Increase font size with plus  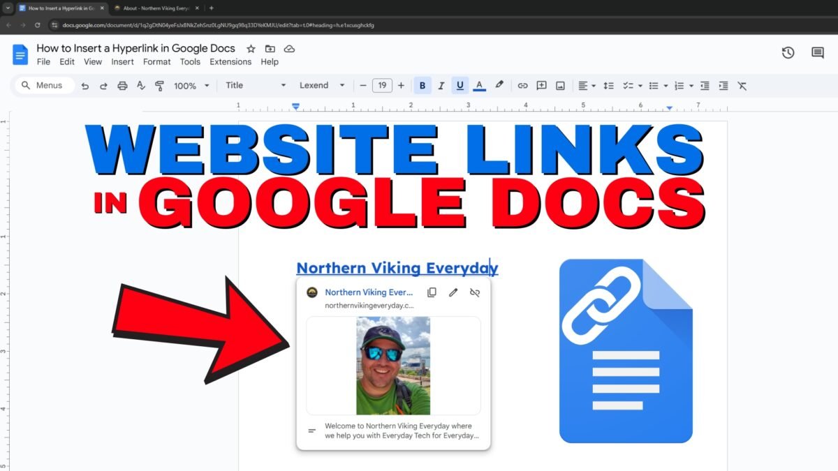click(401, 86)
